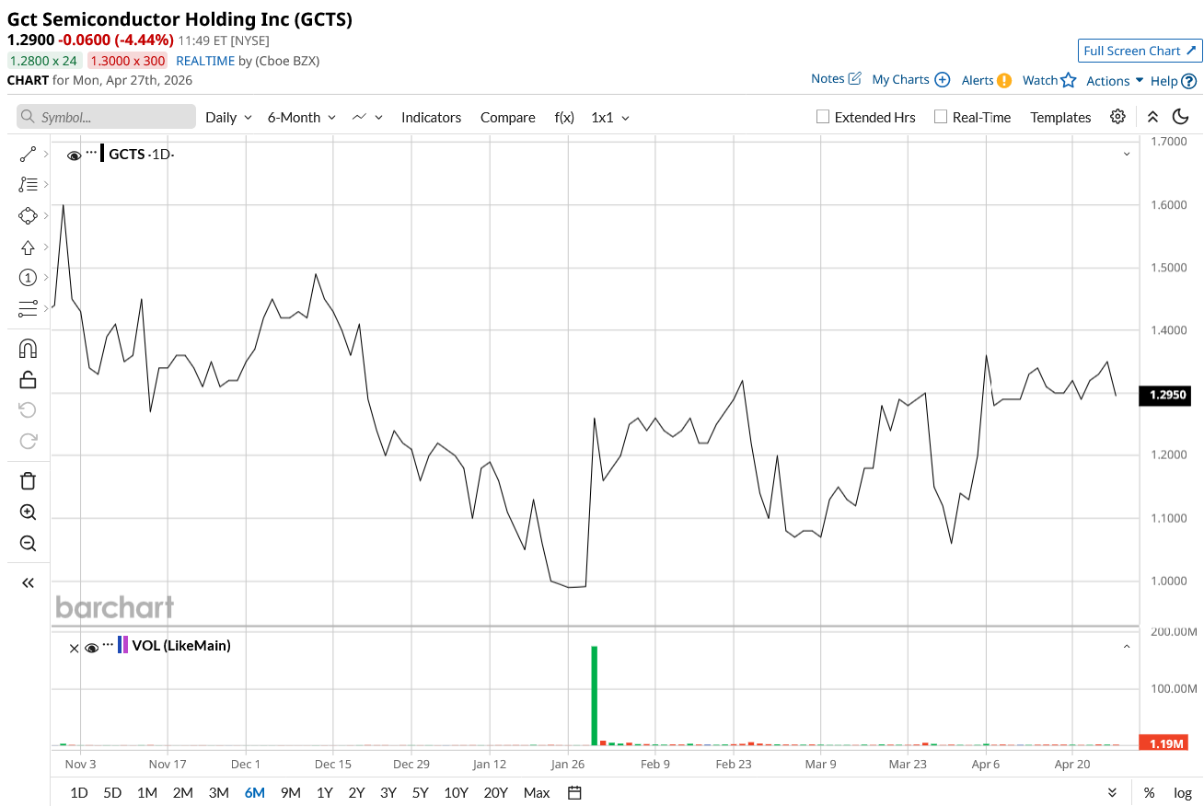Image resolution: width=1204 pixels, height=806 pixels.
Task: Collapse the main price pane
Action: [x=1127, y=154]
